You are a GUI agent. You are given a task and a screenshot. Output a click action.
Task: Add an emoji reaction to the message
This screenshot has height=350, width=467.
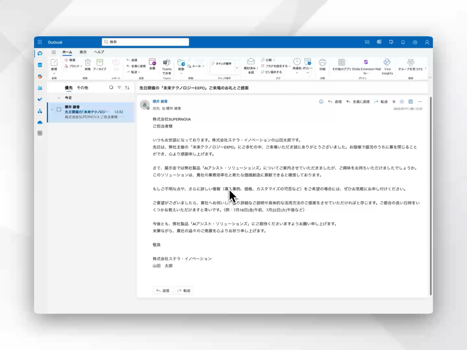pyautogui.click(x=321, y=101)
